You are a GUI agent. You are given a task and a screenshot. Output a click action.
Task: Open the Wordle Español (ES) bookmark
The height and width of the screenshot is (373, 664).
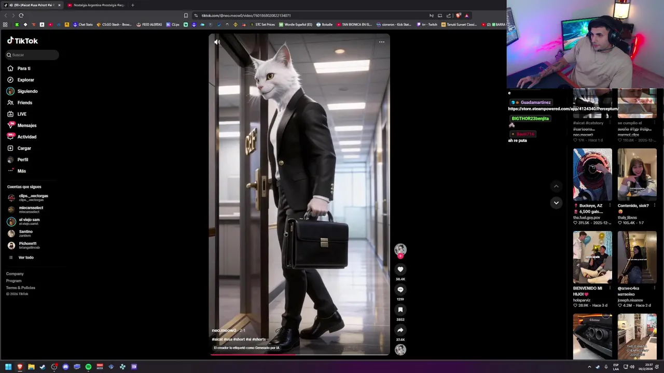296,24
